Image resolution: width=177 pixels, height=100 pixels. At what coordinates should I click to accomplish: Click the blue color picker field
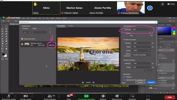pyautogui.click(x=164, y=31)
